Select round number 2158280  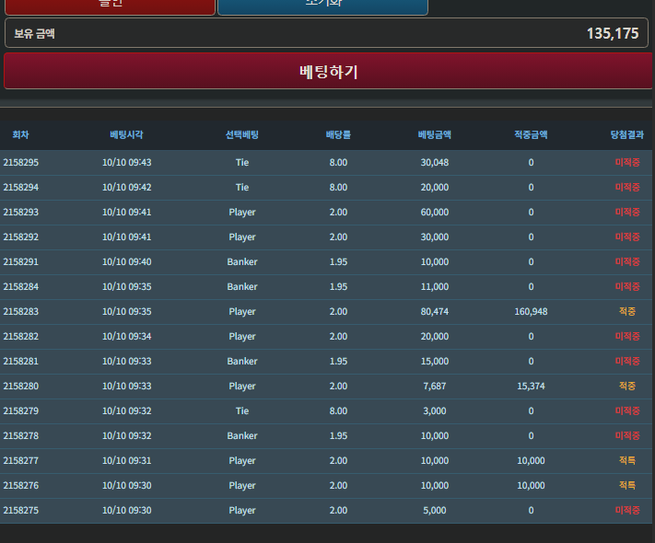pos(21,386)
